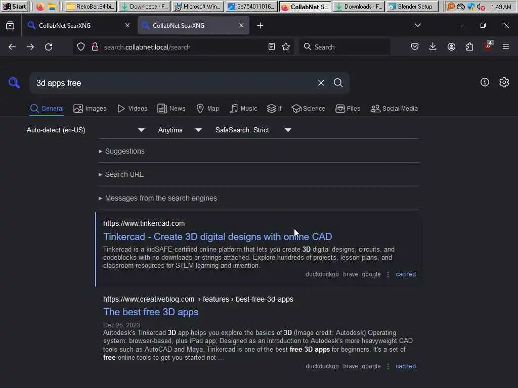Expand the Suggestions section
The image size is (518, 388).
pos(121,151)
